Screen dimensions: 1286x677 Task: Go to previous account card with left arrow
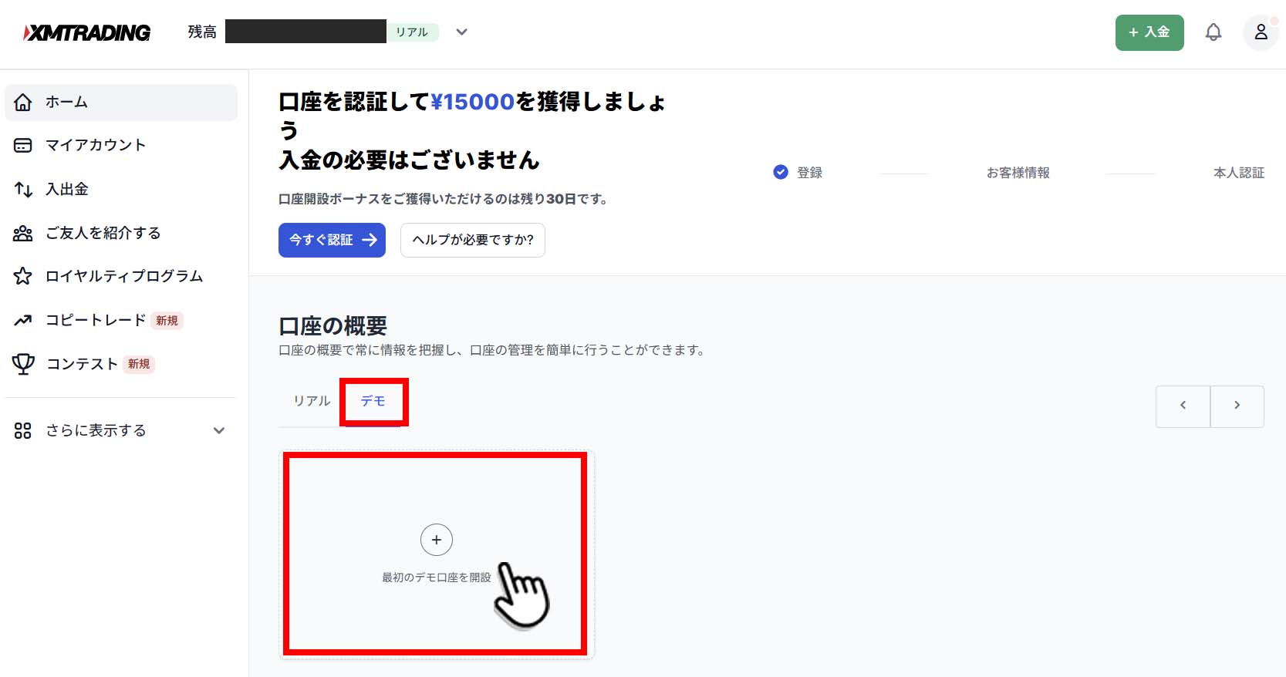[1183, 406]
